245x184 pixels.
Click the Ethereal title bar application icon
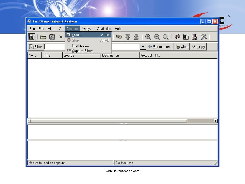point(29,21)
